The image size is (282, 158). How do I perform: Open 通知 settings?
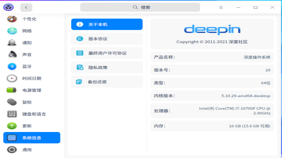(x=32, y=42)
